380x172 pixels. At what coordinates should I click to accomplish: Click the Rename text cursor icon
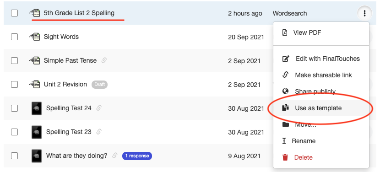(x=284, y=141)
